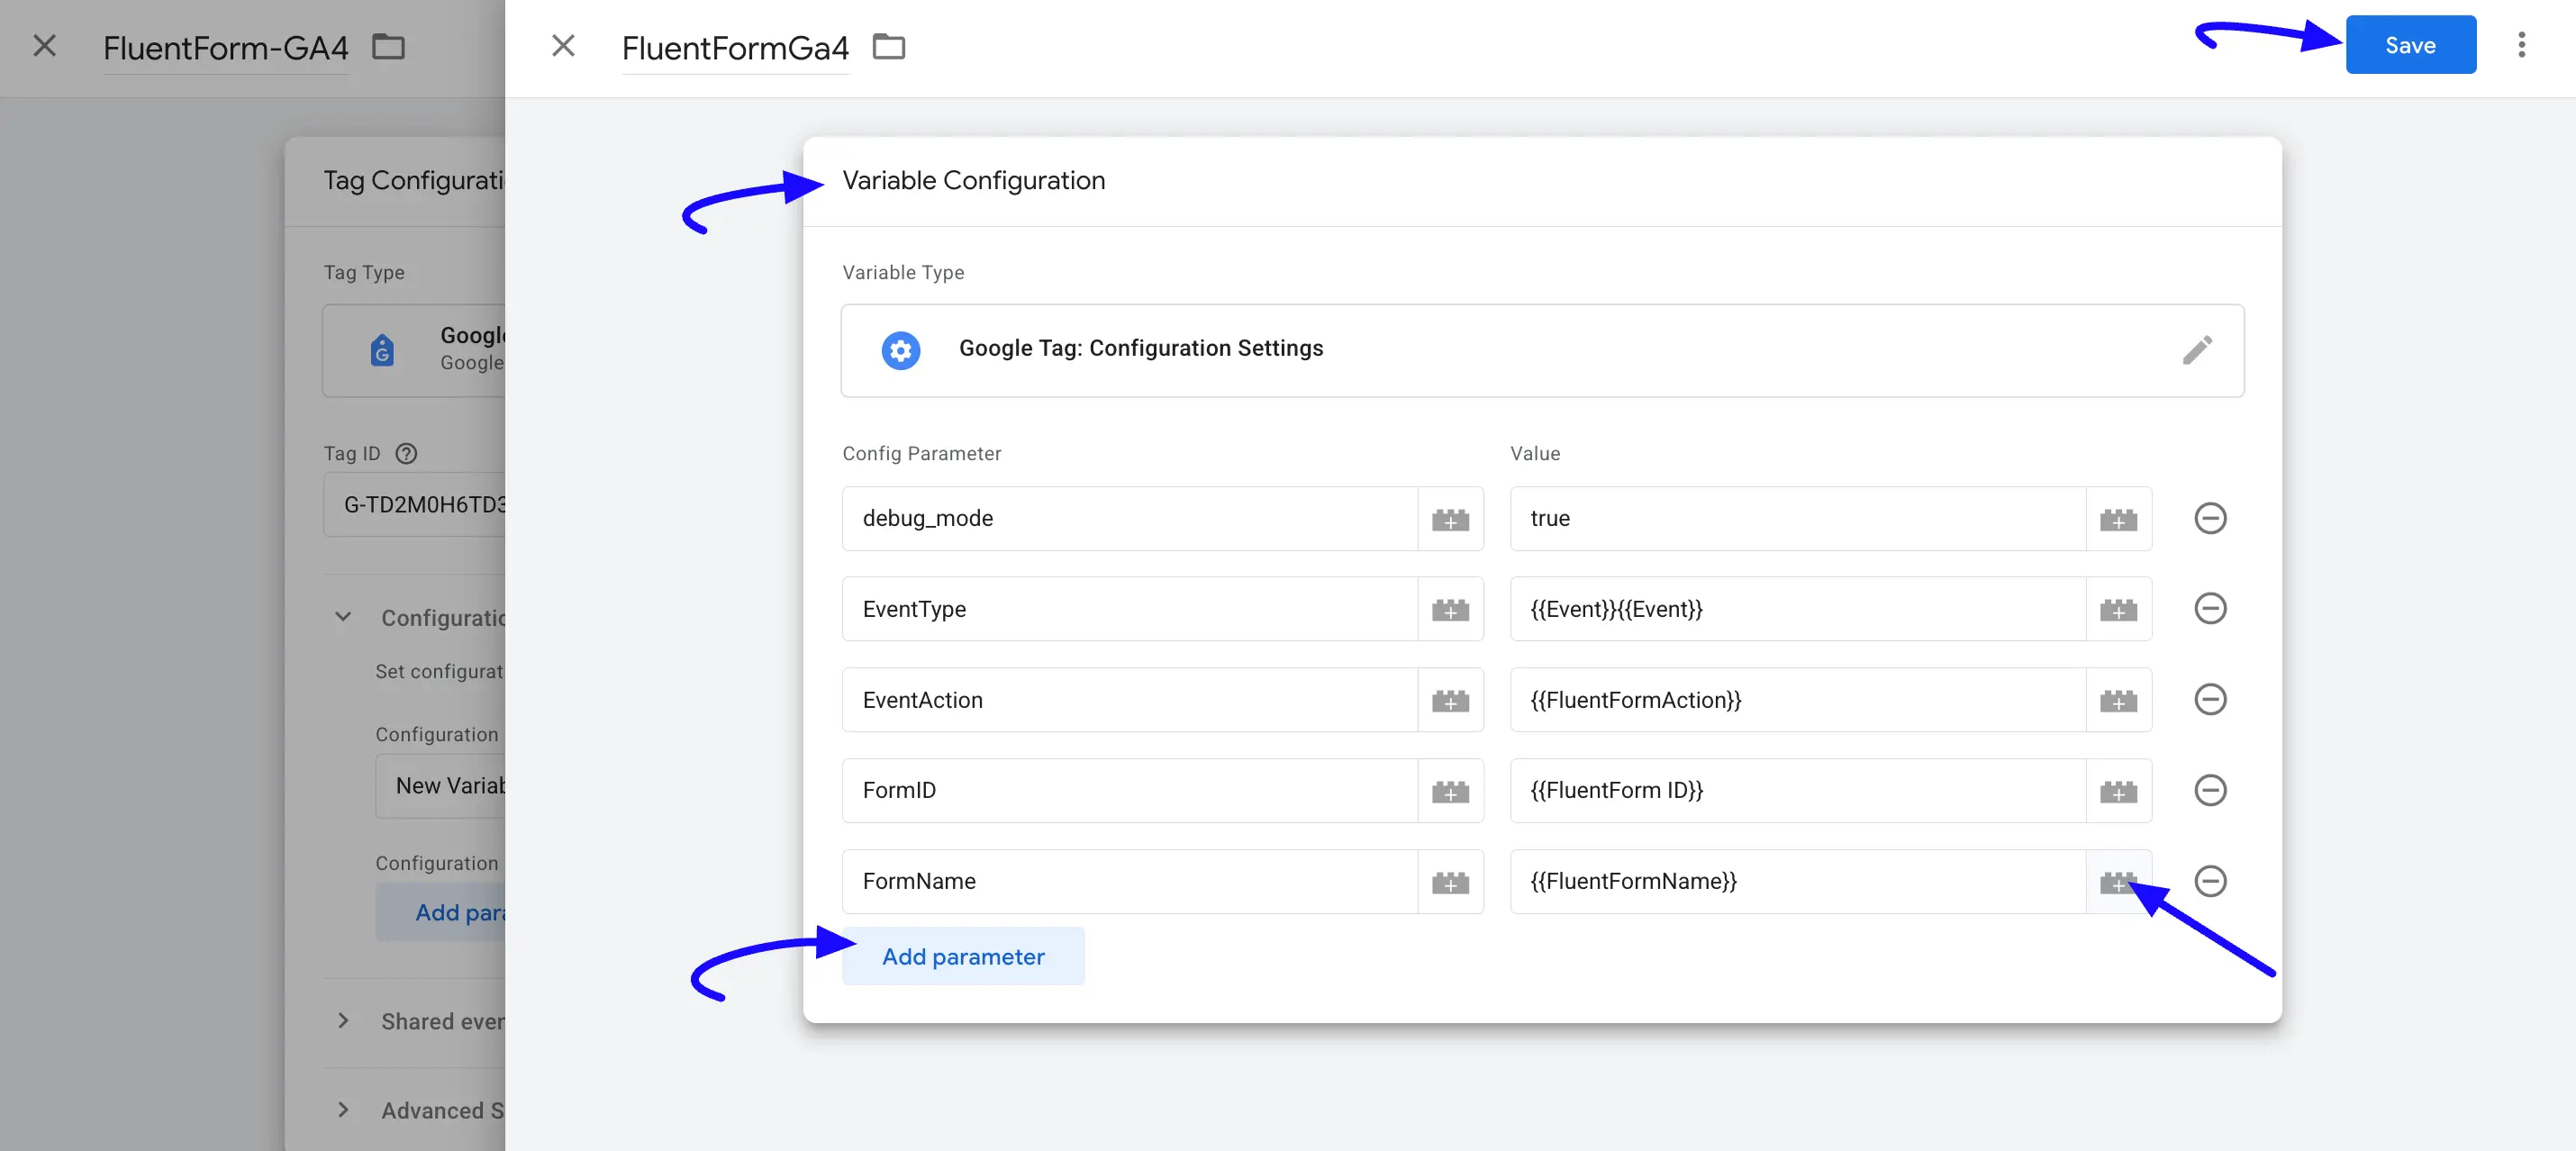
Task: Insert variable in {{FluentForm ID}} value field
Action: [2118, 791]
